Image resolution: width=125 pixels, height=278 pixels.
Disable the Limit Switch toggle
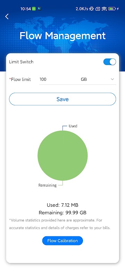click(110, 62)
